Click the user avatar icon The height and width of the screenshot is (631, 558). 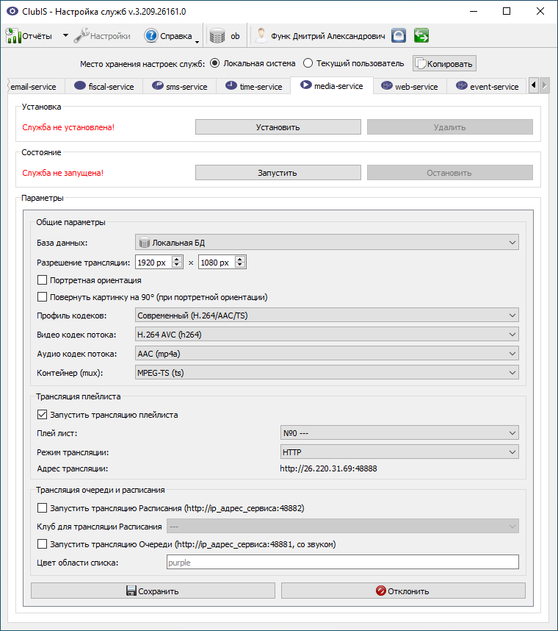click(261, 36)
